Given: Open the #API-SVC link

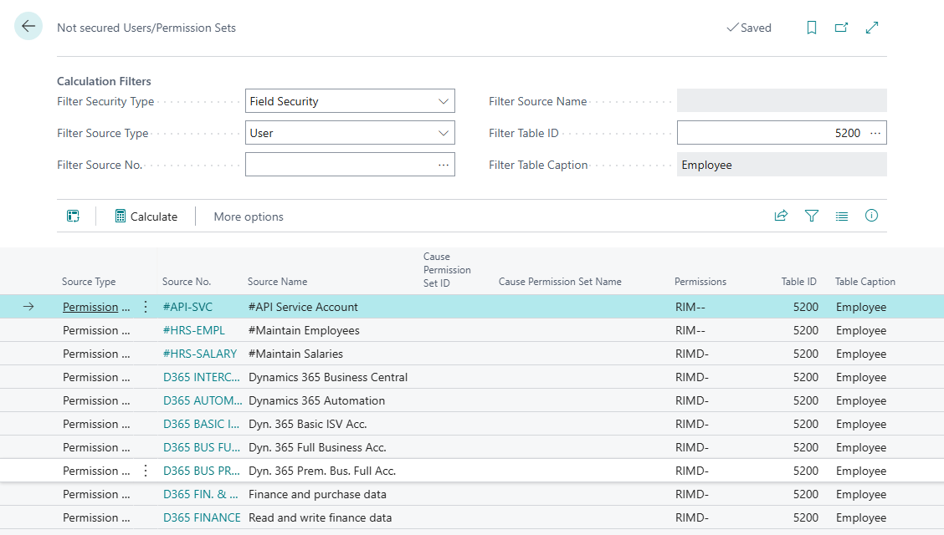Looking at the screenshot, I should (x=187, y=307).
